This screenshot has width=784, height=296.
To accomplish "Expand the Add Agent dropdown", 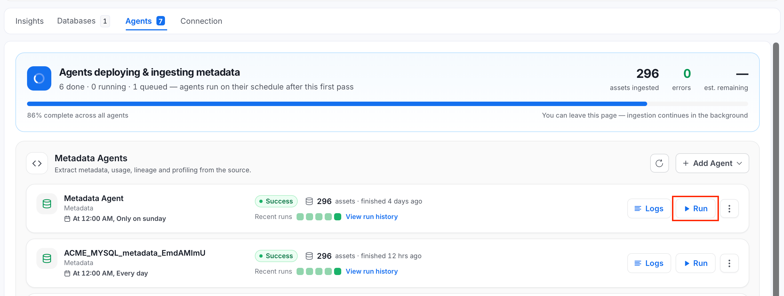I will point(712,163).
